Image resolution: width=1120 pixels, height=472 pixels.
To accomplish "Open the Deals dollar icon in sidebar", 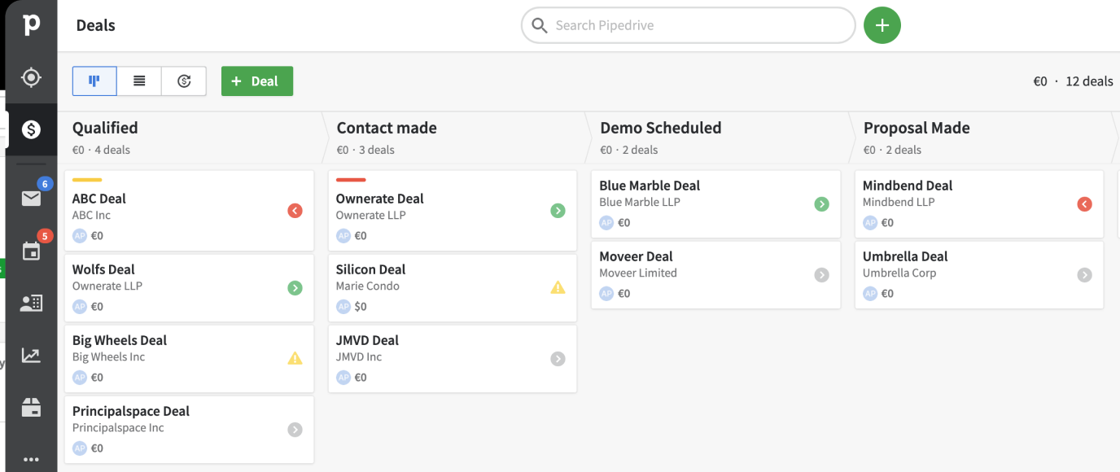I will pyautogui.click(x=31, y=129).
